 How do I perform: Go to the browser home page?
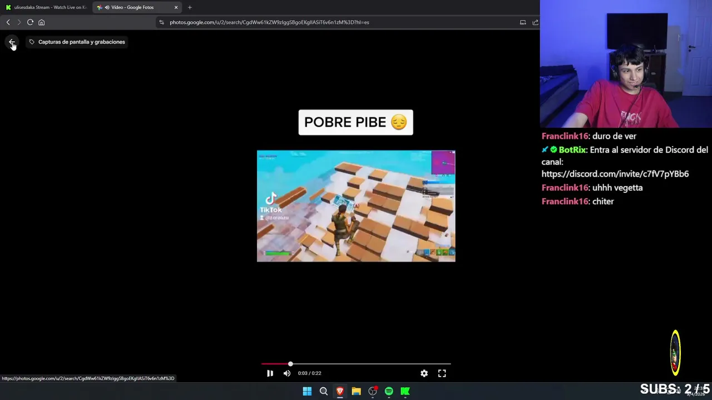(x=41, y=22)
